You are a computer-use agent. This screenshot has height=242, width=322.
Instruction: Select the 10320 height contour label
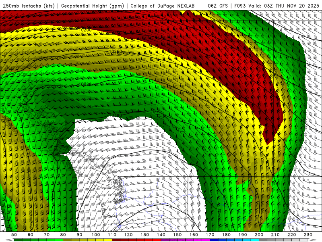85,84
